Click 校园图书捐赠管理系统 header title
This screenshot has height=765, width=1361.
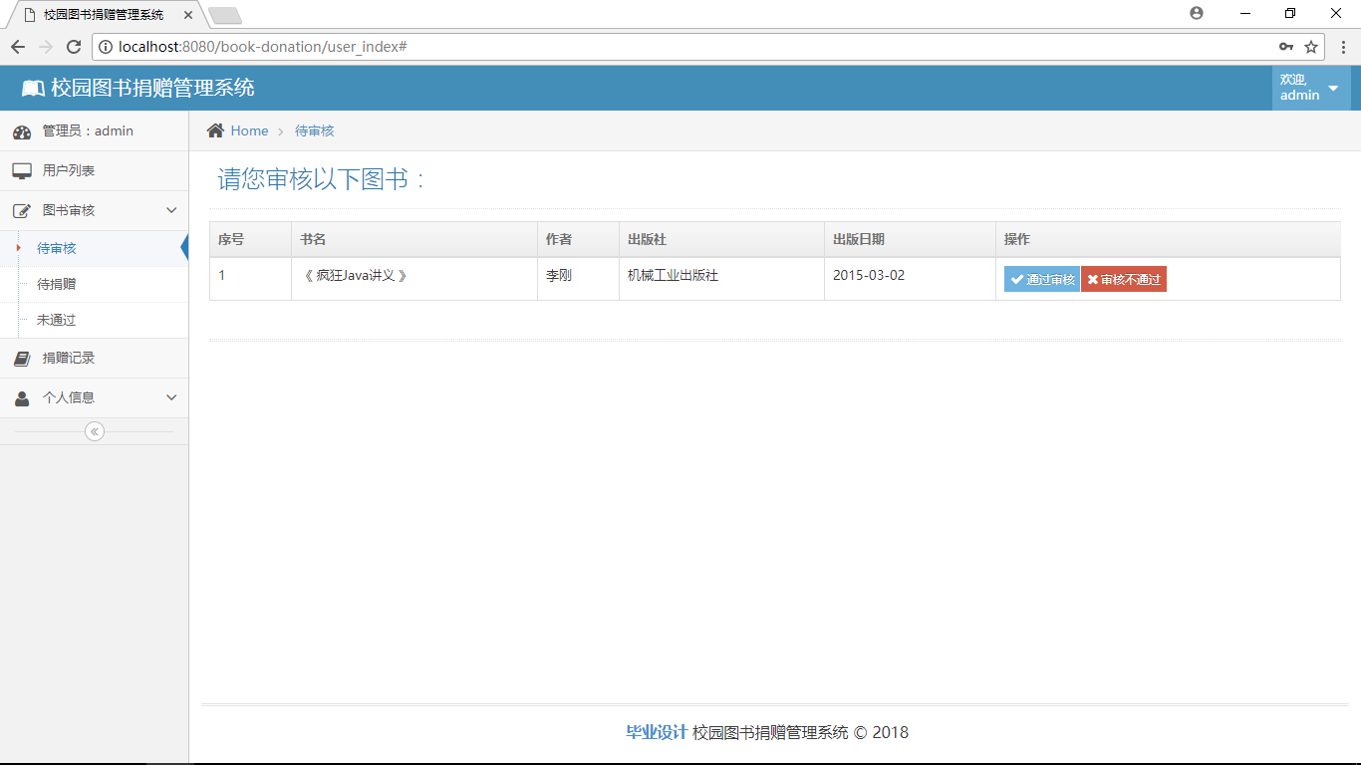pyautogui.click(x=152, y=88)
